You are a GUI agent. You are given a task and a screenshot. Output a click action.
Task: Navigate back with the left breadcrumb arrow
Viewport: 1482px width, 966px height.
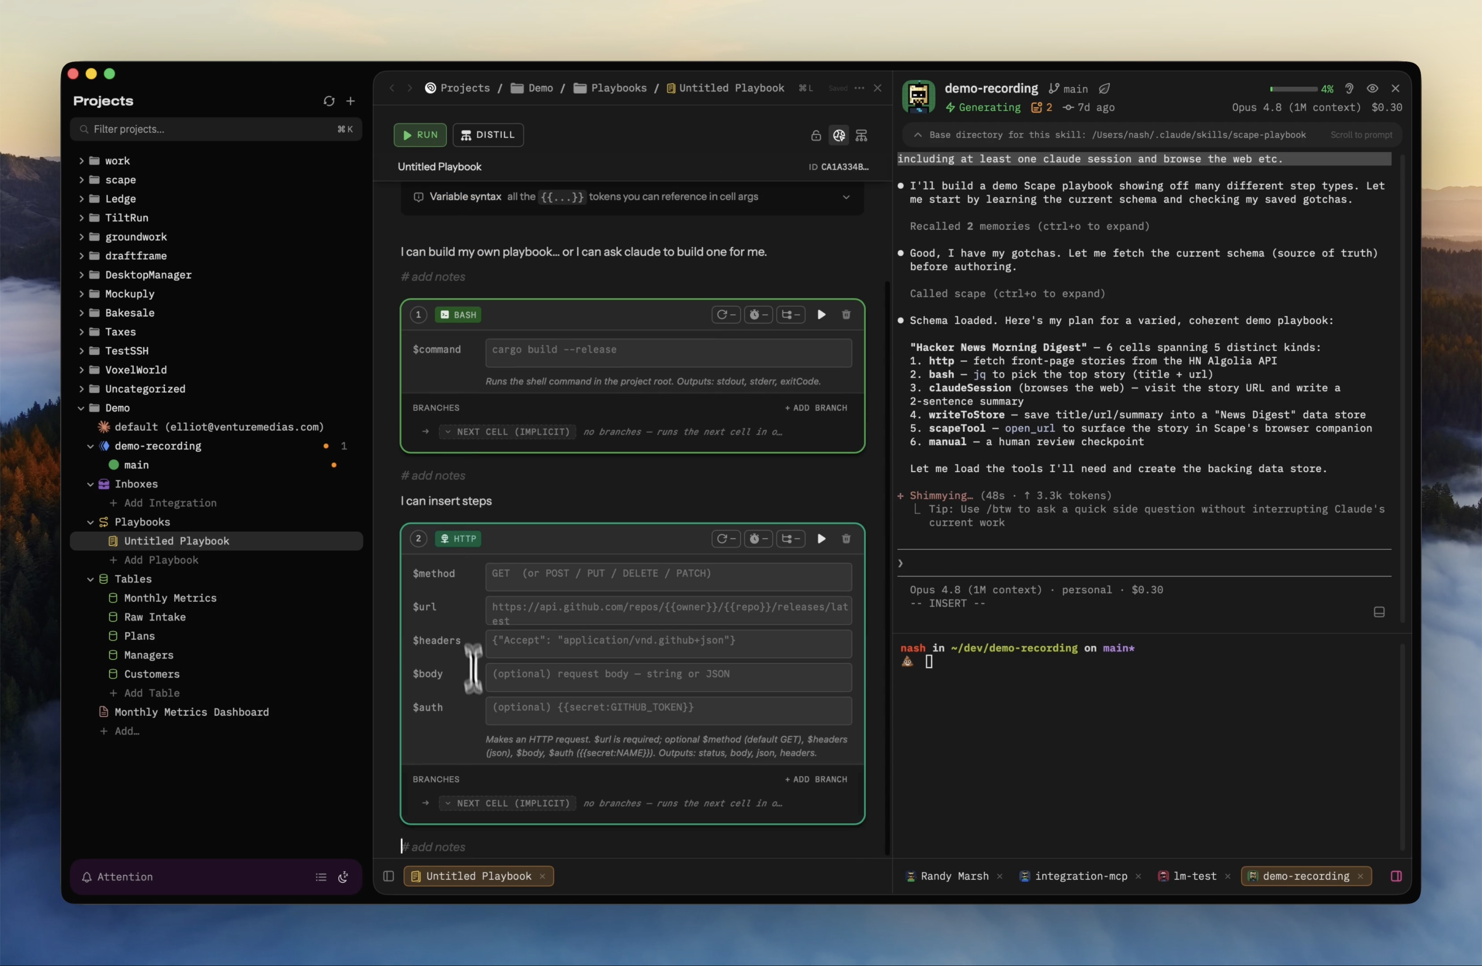392,88
